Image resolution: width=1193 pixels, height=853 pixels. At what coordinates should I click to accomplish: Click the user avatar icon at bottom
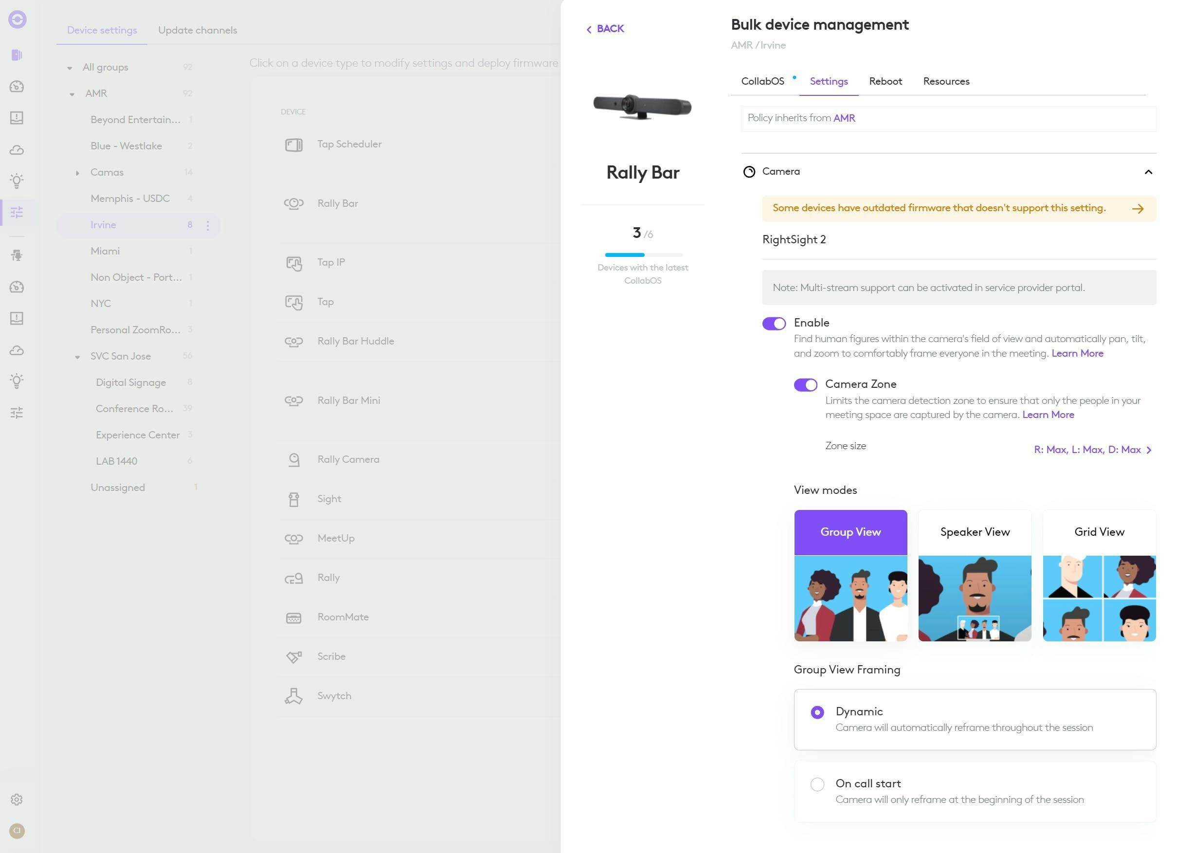(x=17, y=831)
